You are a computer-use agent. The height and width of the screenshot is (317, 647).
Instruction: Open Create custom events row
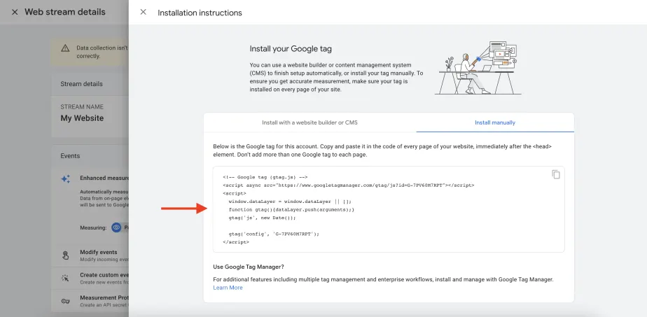90,279
